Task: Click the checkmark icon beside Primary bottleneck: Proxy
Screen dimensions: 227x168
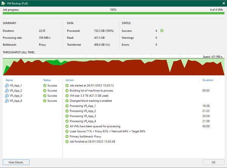Action: (x=67, y=136)
